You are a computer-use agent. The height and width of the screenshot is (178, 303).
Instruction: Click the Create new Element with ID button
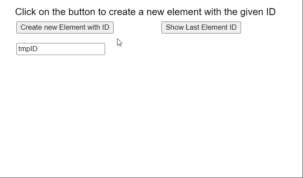coord(65,28)
